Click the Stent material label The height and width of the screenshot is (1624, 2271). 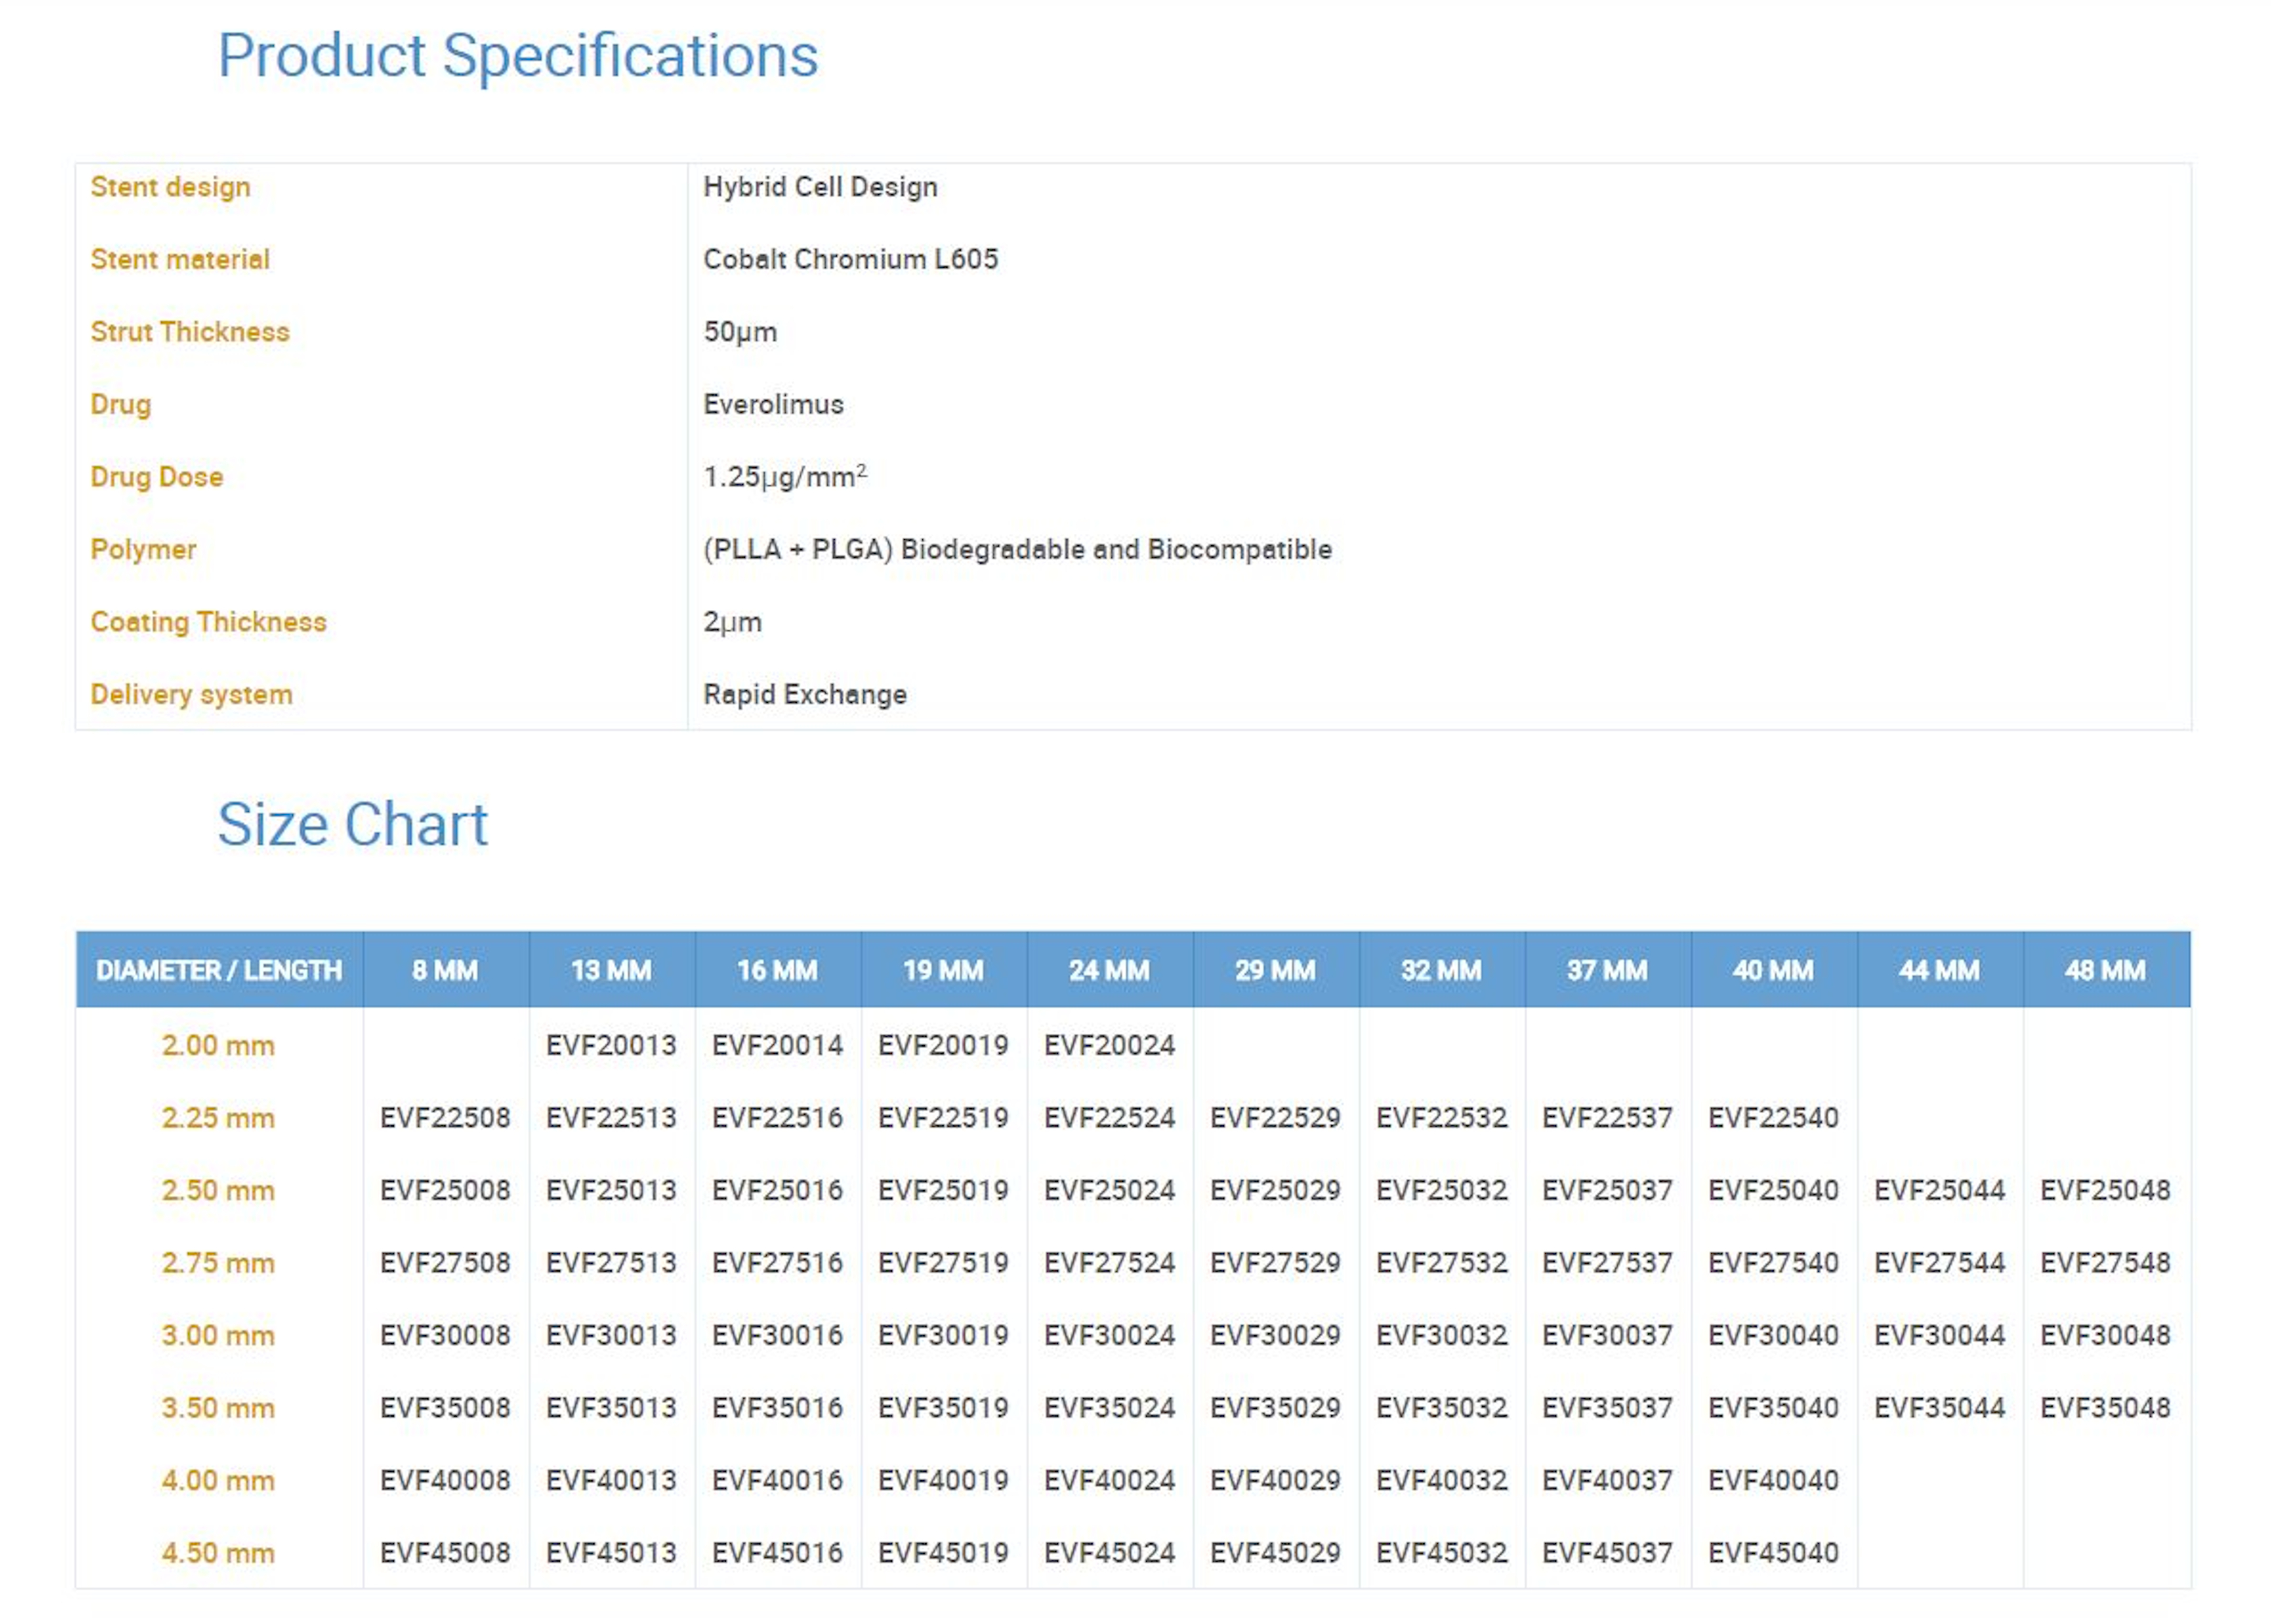click(x=180, y=259)
